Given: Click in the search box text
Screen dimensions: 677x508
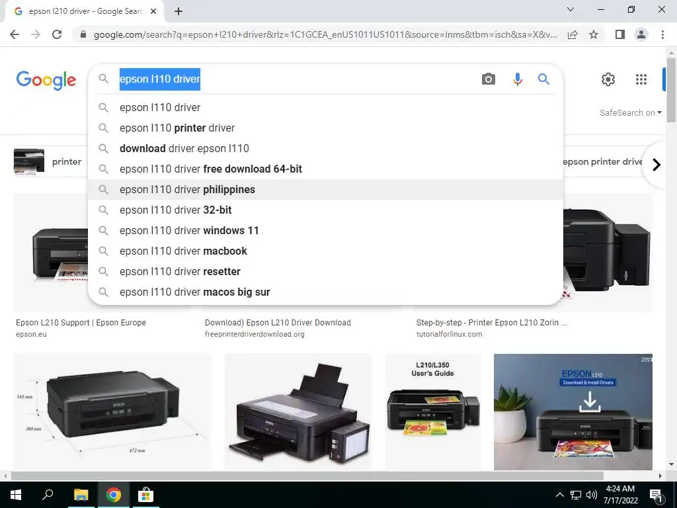Looking at the screenshot, I should pyautogui.click(x=160, y=79).
